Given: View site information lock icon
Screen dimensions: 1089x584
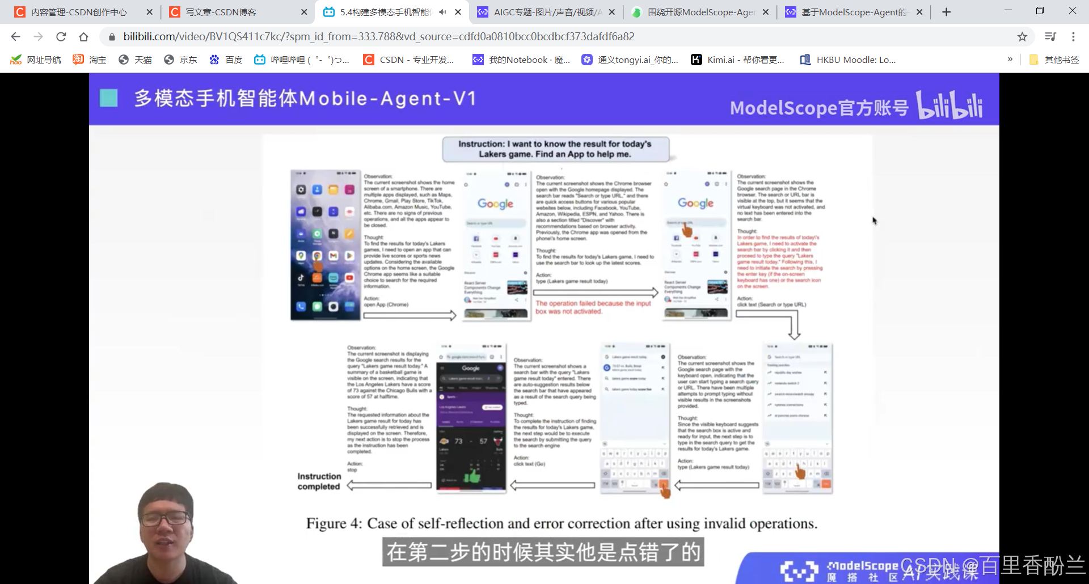Looking at the screenshot, I should (x=112, y=37).
